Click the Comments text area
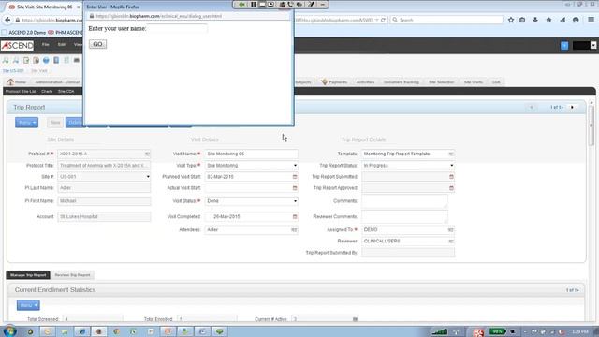This screenshot has height=337, width=599. coord(404,201)
